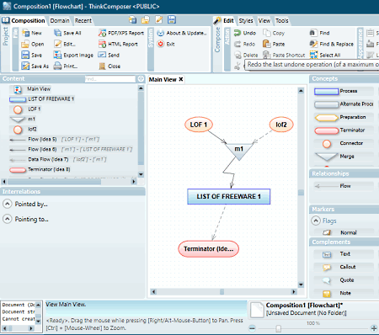The height and width of the screenshot is (335, 379).
Task: Open the Recent tab
Action: [83, 20]
